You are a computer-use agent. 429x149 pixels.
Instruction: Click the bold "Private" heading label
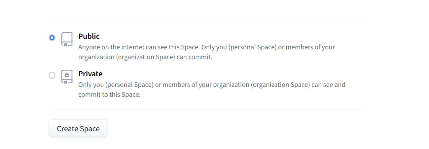point(90,74)
